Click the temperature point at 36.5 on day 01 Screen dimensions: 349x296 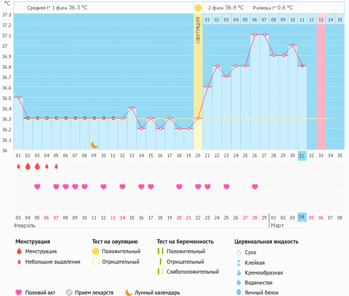18,98
